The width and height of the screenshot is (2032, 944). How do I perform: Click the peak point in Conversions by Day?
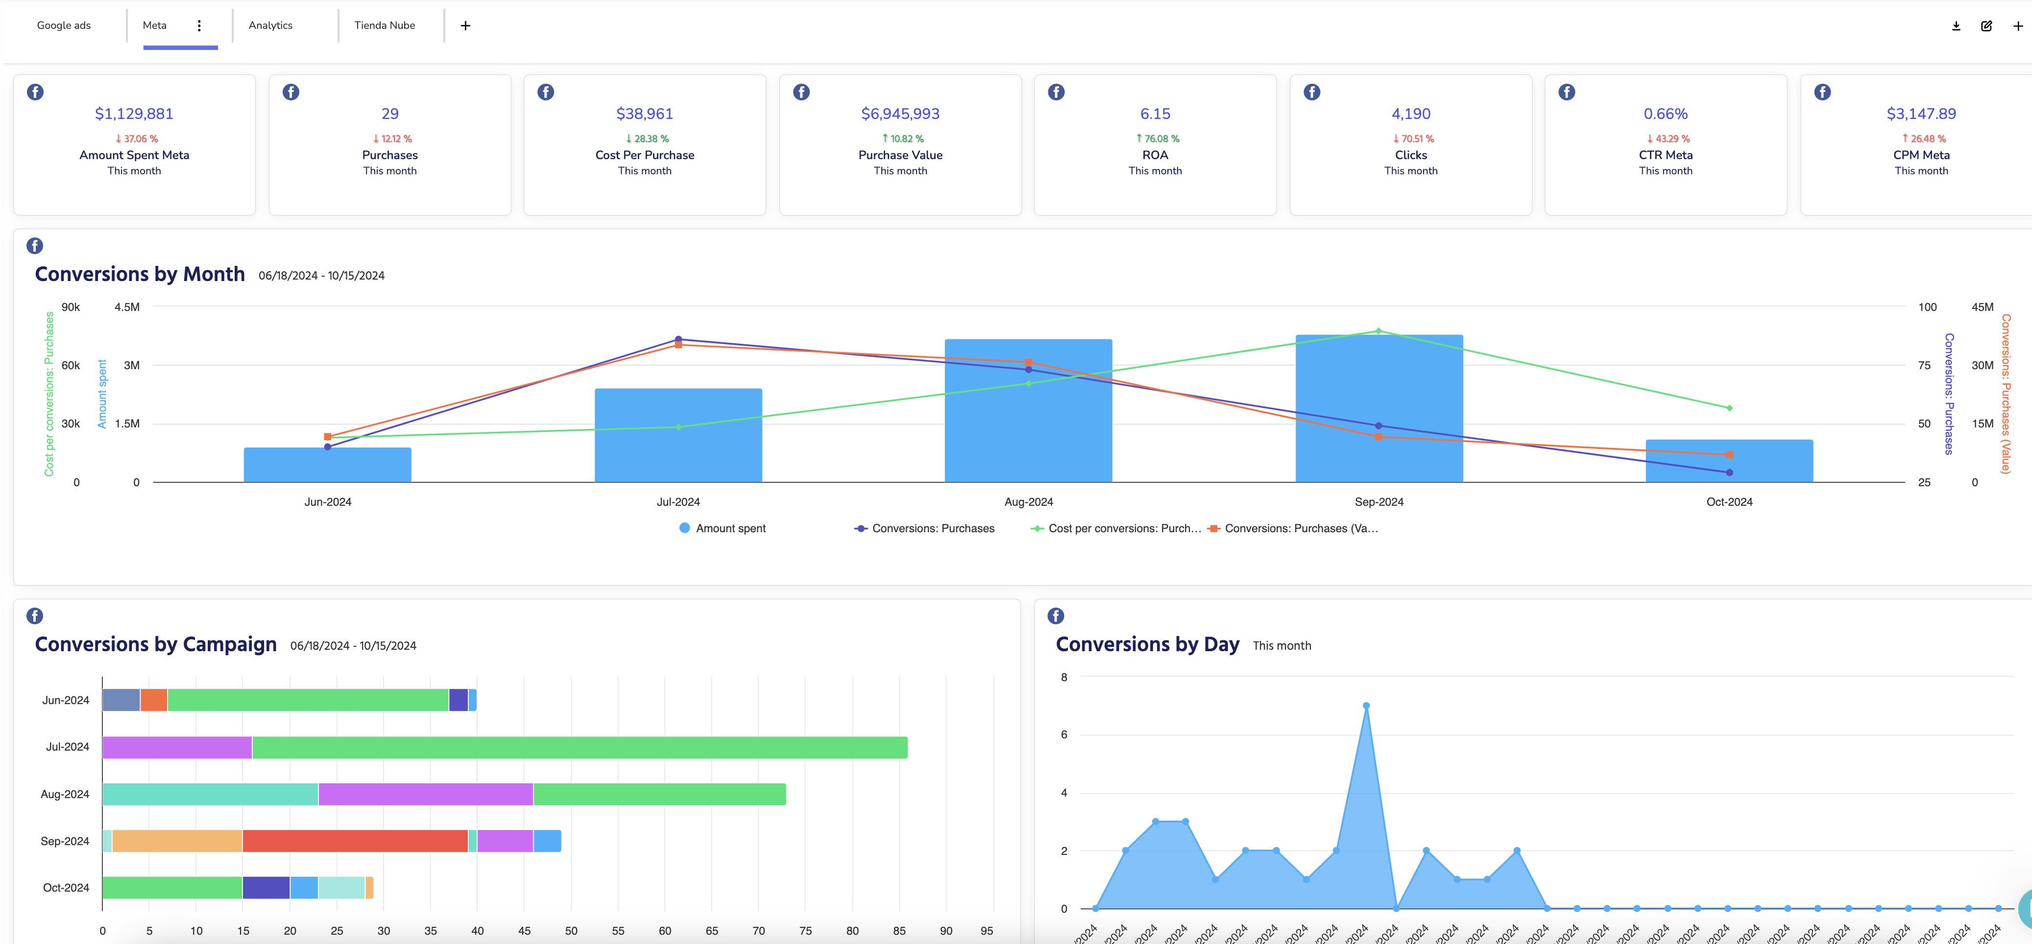click(x=1366, y=706)
